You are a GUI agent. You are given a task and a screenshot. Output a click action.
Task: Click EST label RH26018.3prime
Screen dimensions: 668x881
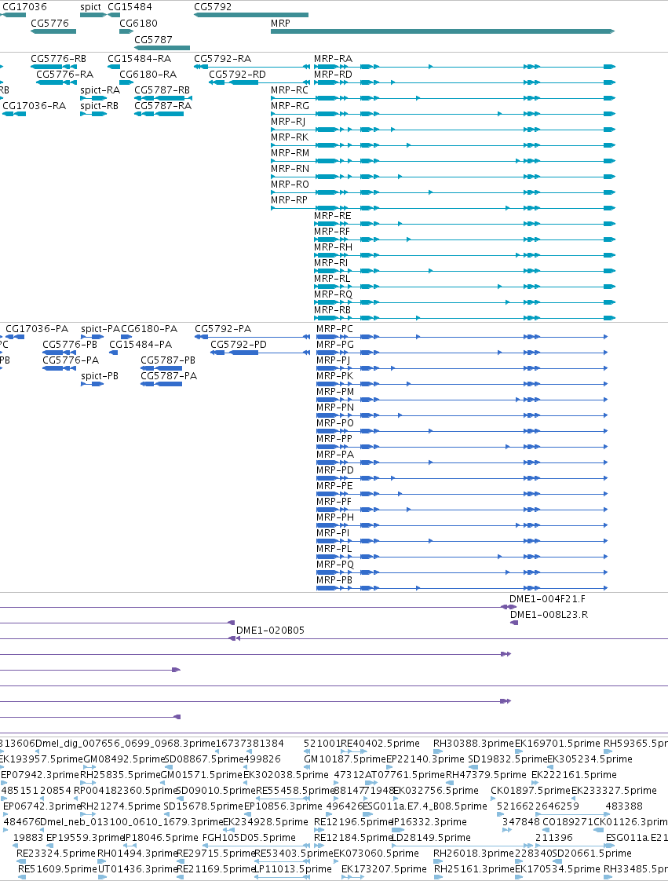(473, 854)
